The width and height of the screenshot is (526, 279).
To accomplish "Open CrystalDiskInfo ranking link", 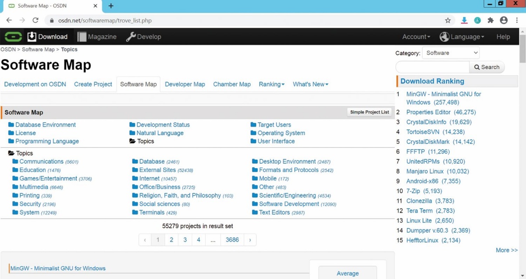I will tap(426, 122).
